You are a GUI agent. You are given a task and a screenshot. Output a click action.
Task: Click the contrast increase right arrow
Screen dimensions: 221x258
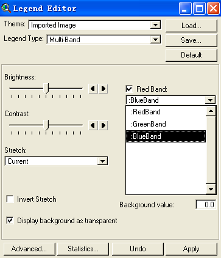[x=103, y=125]
